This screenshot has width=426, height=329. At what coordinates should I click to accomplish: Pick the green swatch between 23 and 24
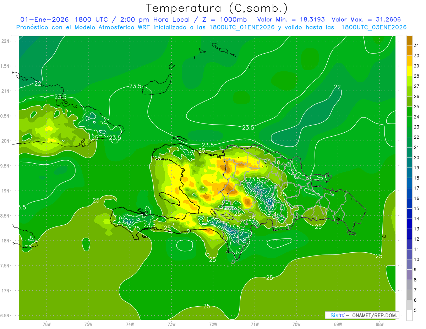409,122
